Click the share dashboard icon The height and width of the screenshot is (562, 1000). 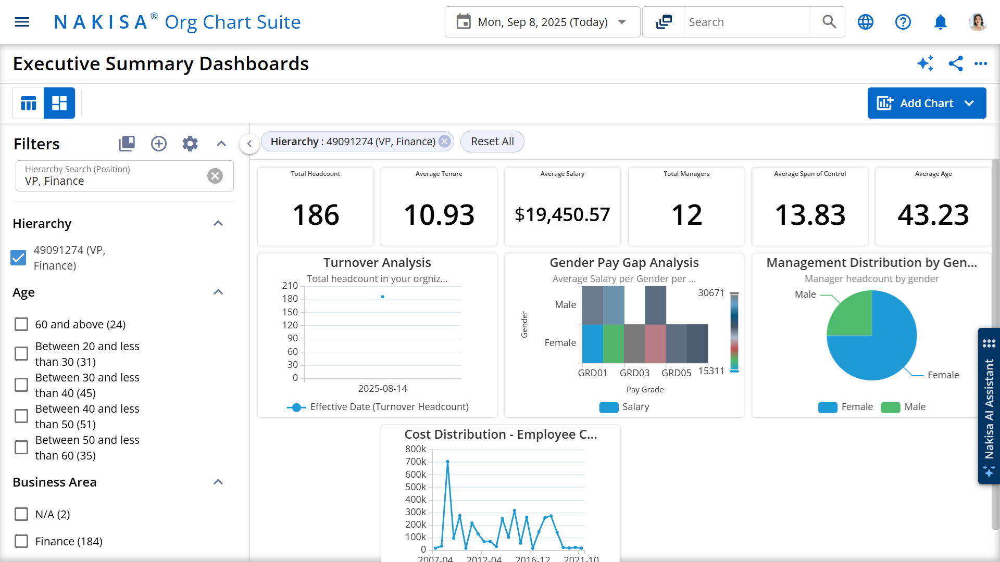click(x=956, y=63)
